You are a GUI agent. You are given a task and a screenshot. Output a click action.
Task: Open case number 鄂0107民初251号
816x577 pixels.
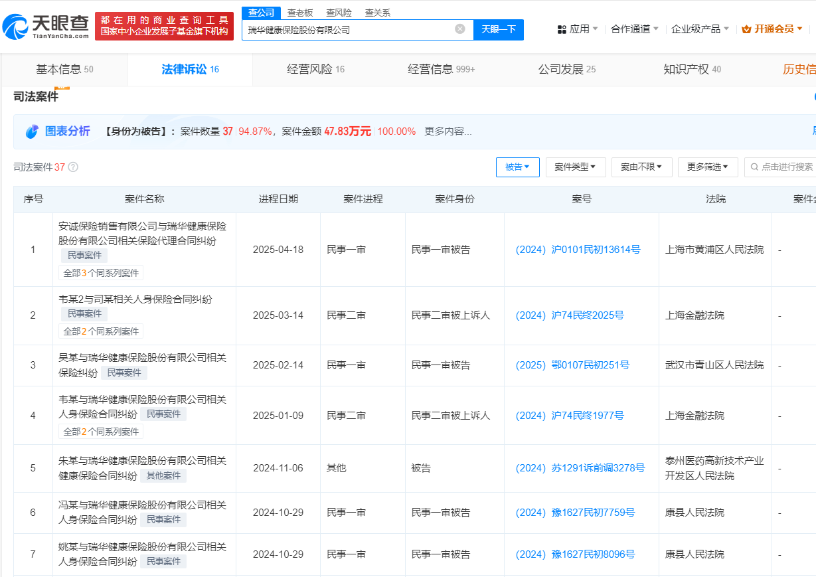click(572, 365)
